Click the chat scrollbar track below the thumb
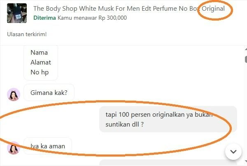Viewport: 247px width, 166px height. click(x=246, y=110)
